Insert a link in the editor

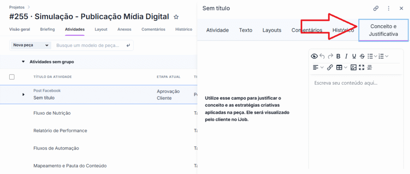point(330,67)
